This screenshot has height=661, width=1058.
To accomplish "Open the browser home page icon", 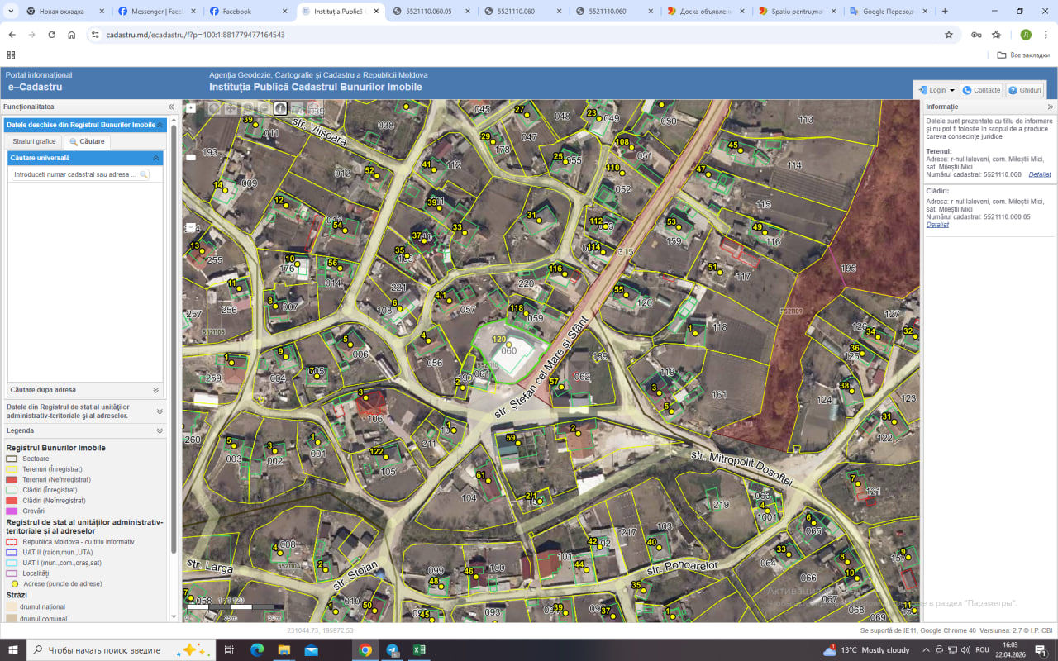I will pyautogui.click(x=72, y=35).
